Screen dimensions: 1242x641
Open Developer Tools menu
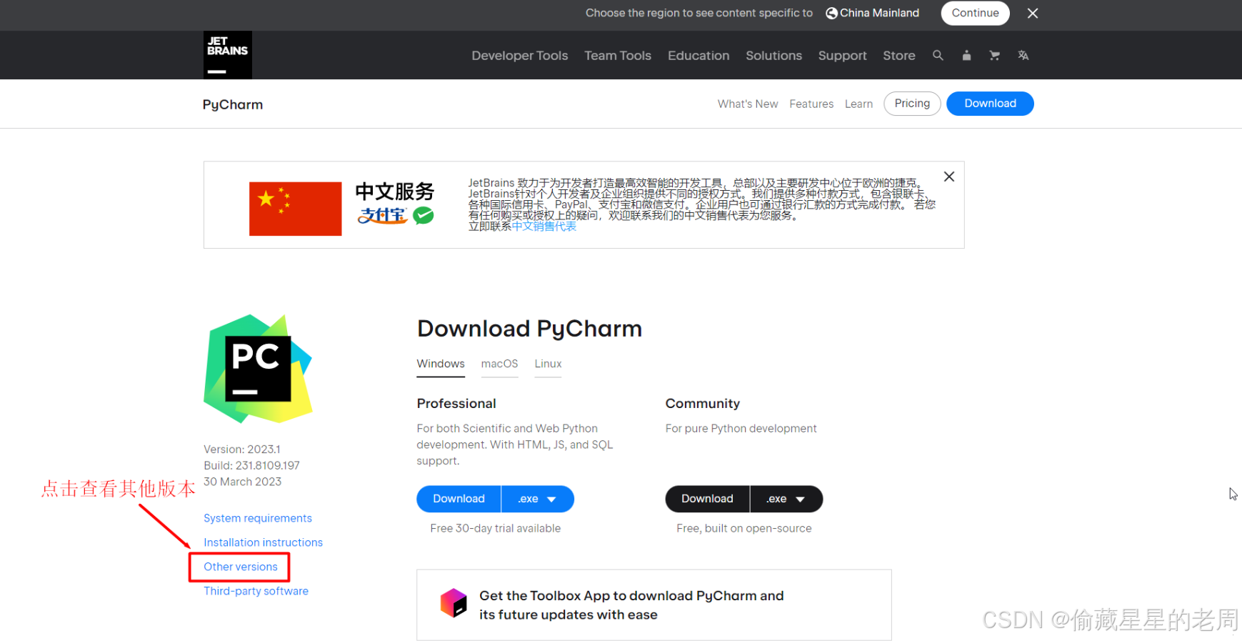(x=519, y=55)
